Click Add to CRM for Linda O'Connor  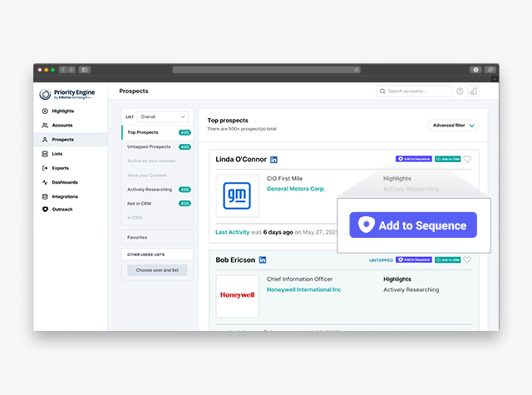[x=447, y=159]
